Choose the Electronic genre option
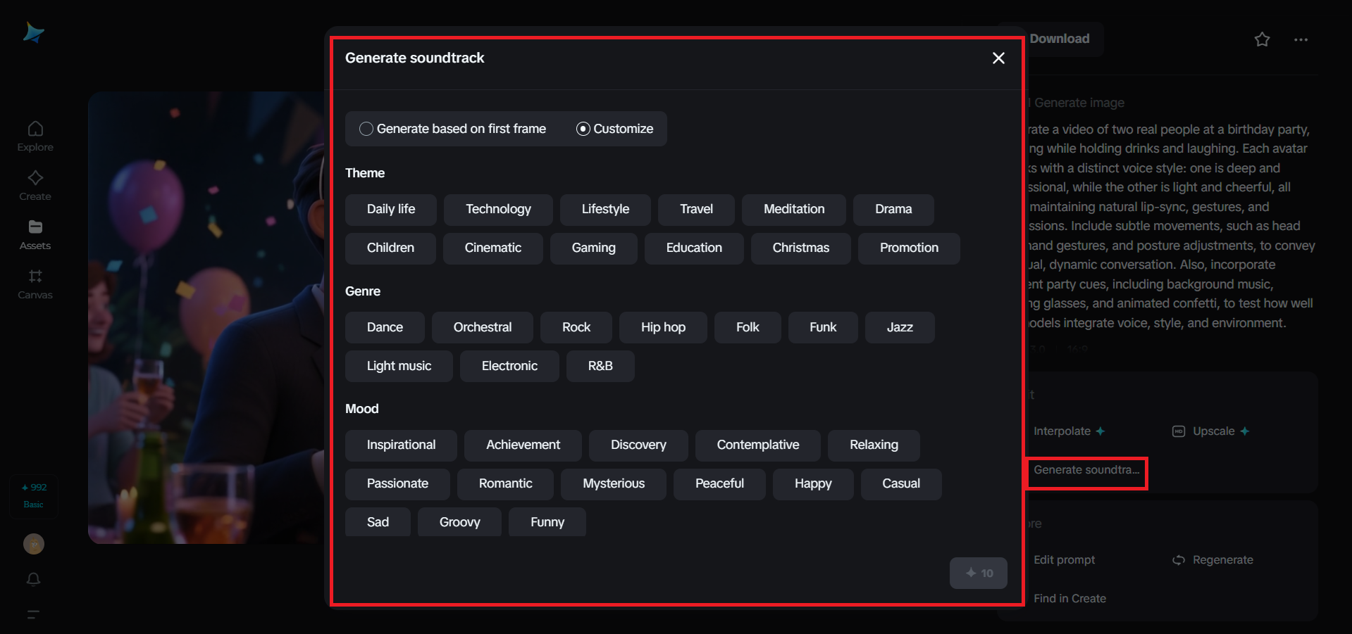The width and height of the screenshot is (1352, 634). click(x=509, y=366)
